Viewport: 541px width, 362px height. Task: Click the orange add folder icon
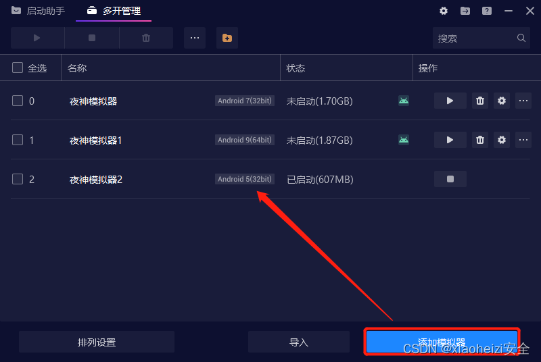227,38
